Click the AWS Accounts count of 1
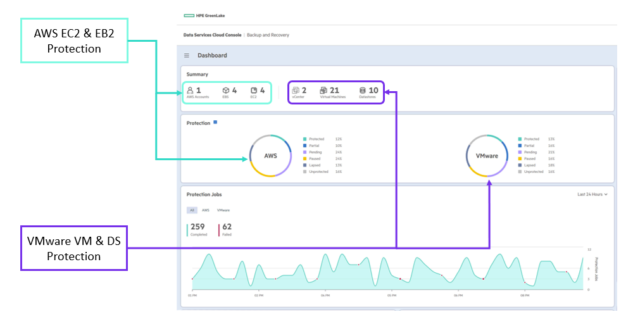The height and width of the screenshot is (326, 633). tap(198, 91)
